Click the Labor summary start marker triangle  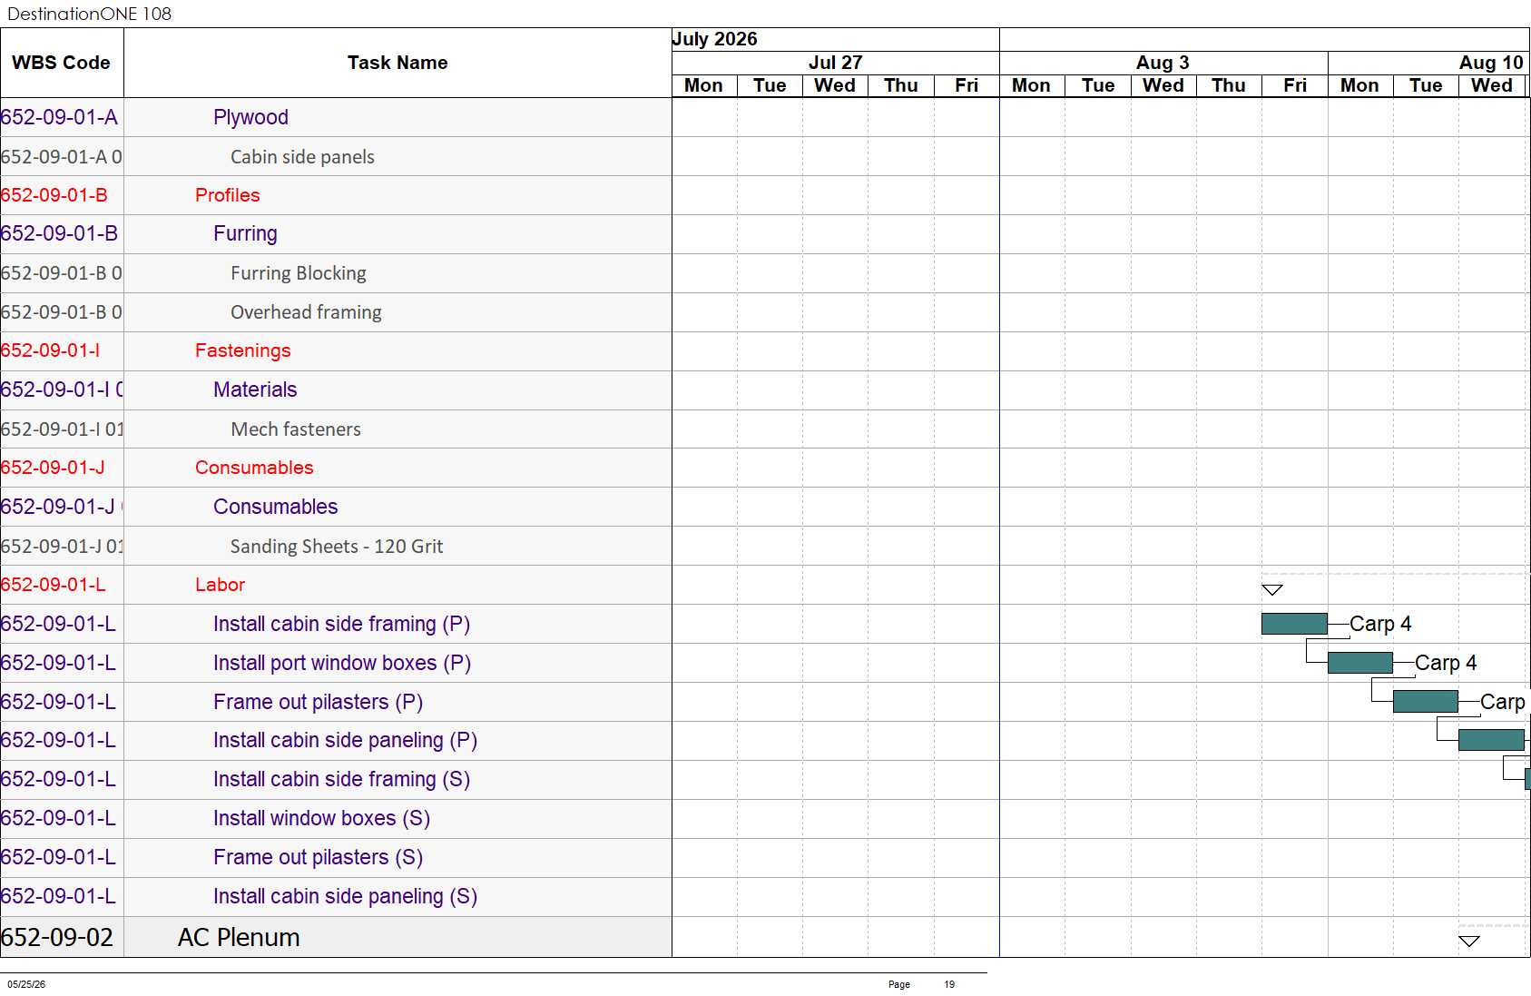(1272, 590)
